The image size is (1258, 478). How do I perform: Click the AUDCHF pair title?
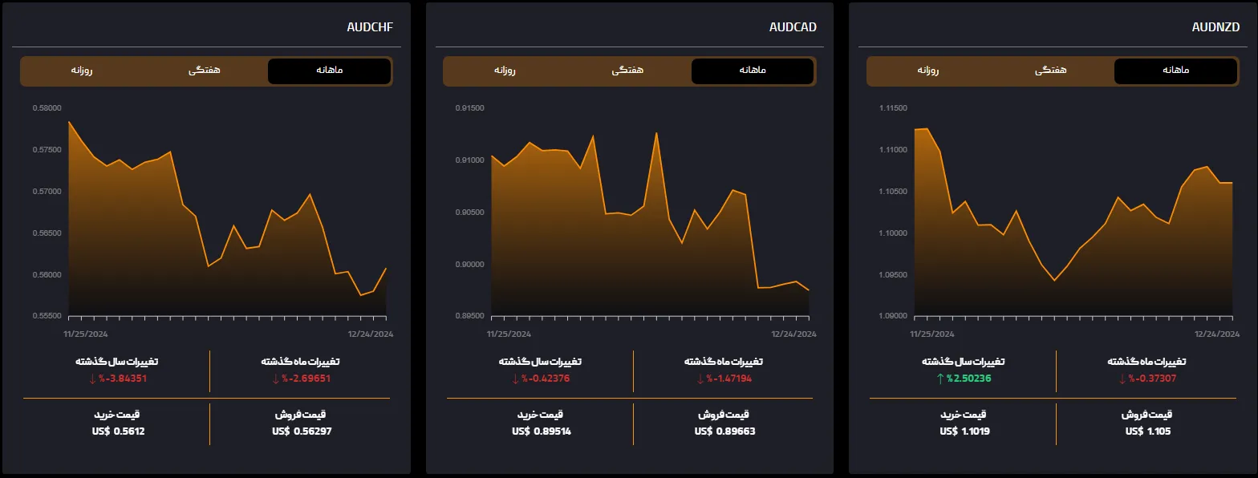point(370,27)
